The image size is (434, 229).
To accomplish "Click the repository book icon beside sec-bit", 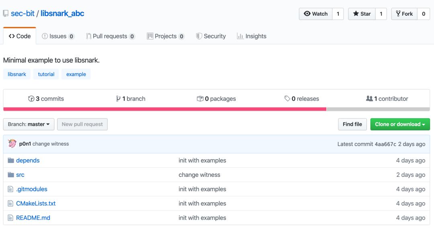I will [6, 14].
